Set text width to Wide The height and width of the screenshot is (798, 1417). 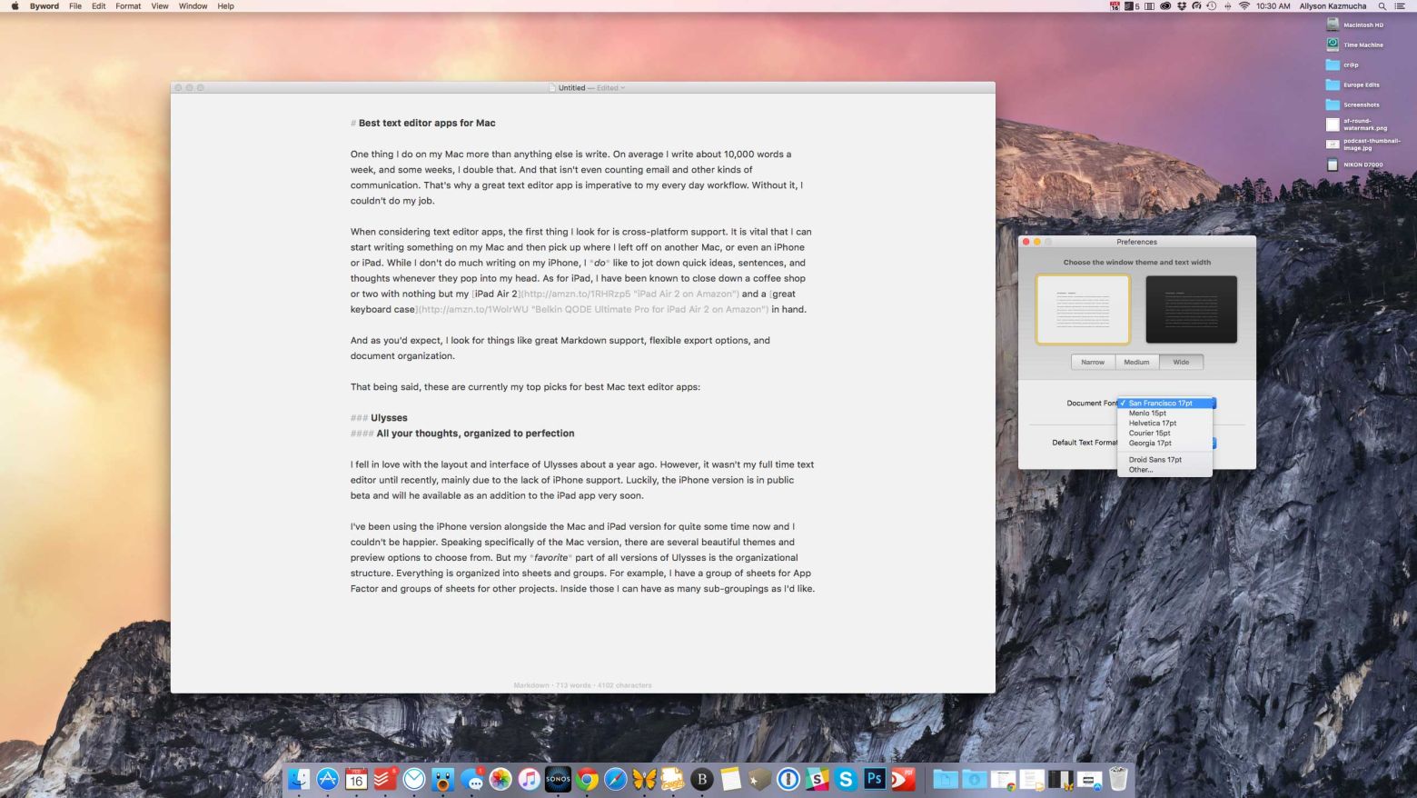(x=1181, y=362)
